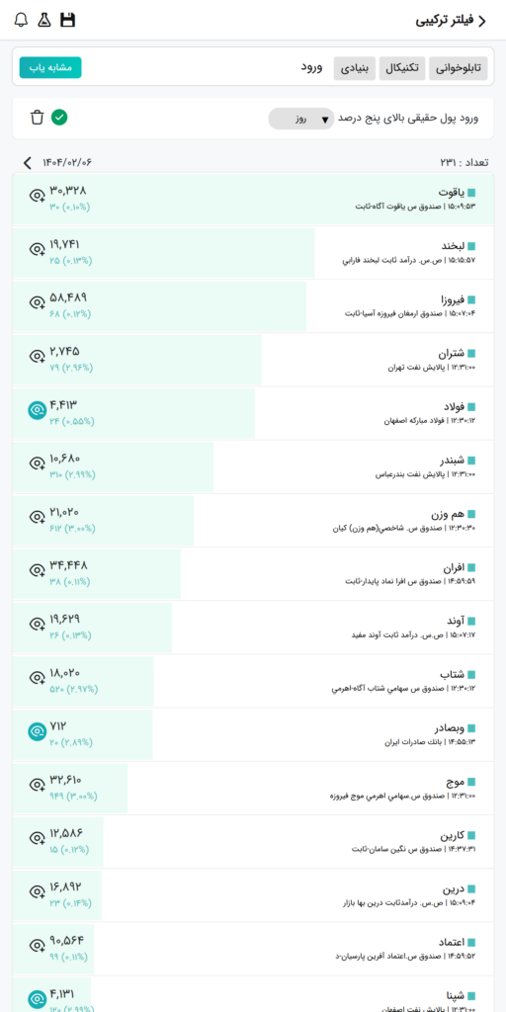Open the روز period dropdown
The height and width of the screenshot is (1012, 506).
[x=301, y=119]
